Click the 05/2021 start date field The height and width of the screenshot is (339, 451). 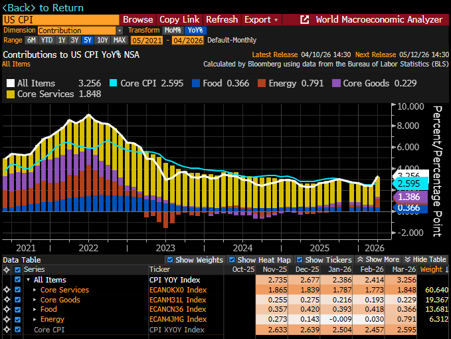(147, 40)
